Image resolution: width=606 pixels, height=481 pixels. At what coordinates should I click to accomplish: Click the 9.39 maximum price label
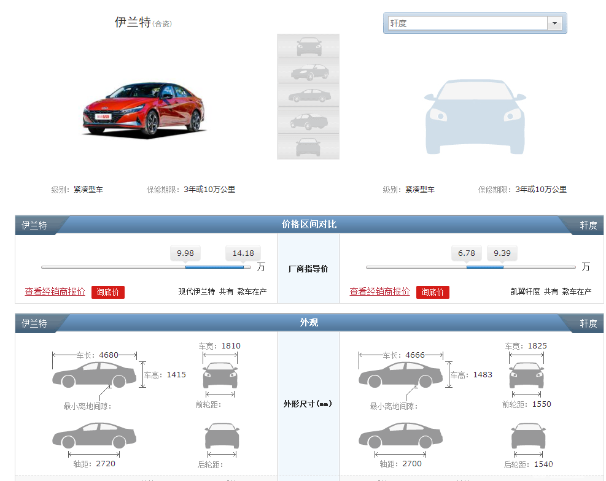pos(502,253)
